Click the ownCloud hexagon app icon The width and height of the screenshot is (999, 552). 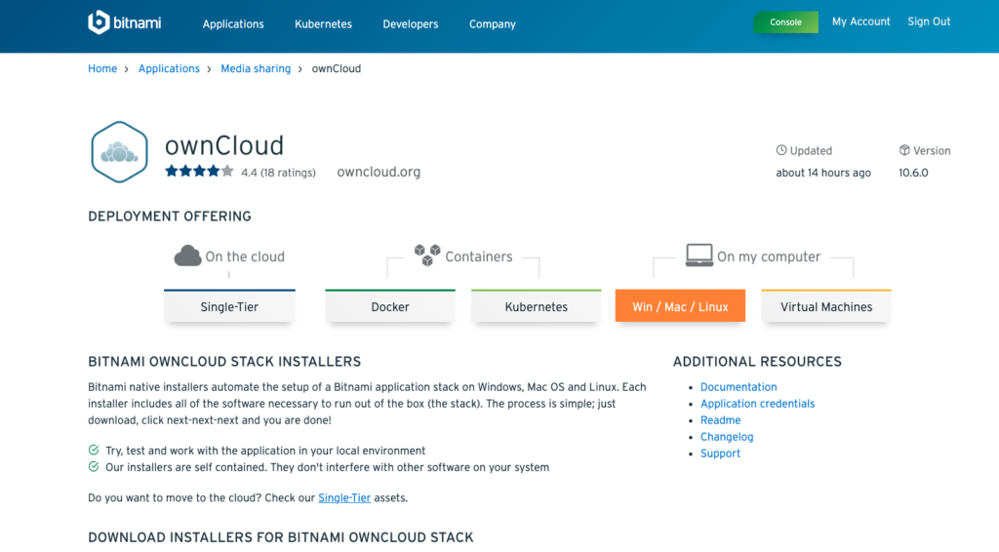point(119,152)
